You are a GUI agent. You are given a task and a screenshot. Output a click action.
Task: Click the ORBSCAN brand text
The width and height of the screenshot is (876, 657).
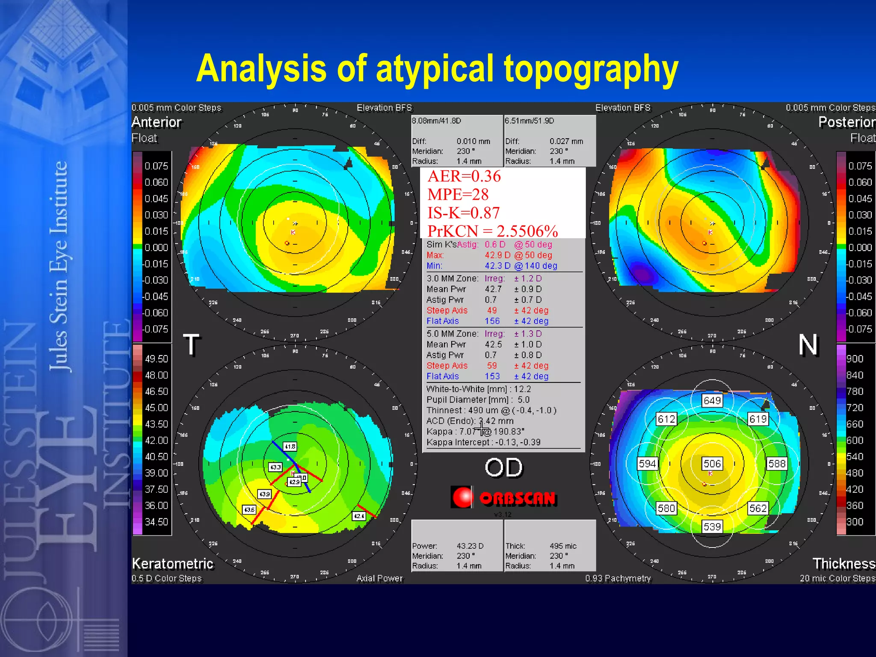tap(518, 498)
